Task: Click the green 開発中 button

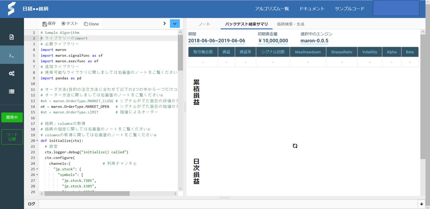Action: (12, 118)
